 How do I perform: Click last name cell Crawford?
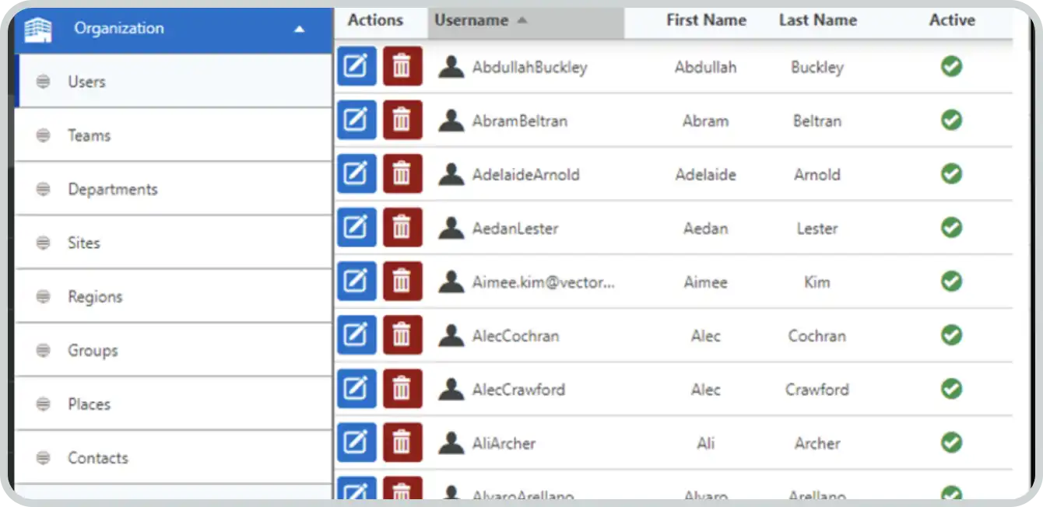(817, 390)
